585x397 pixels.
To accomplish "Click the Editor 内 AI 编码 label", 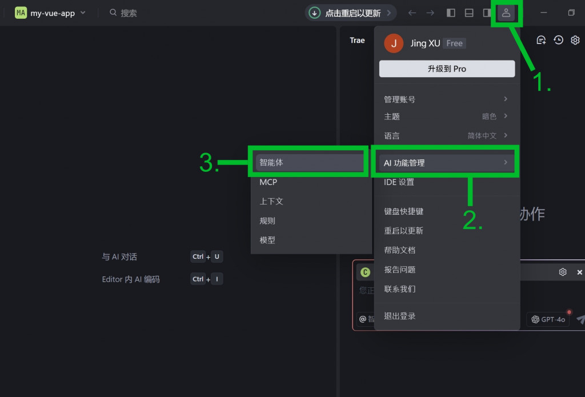I will (x=131, y=279).
